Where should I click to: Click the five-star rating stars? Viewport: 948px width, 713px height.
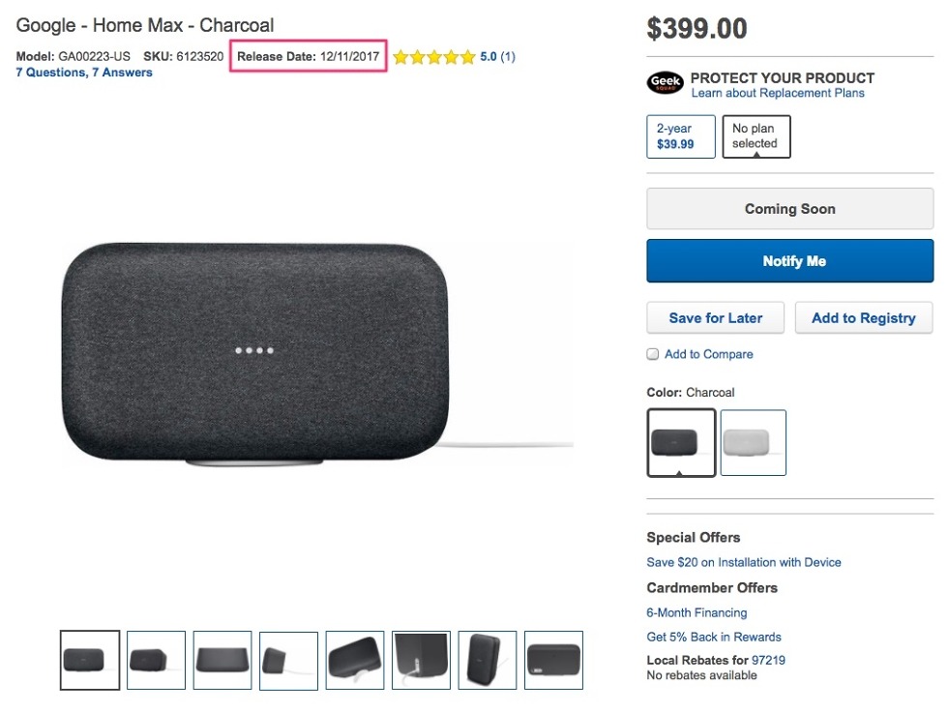pyautogui.click(x=435, y=56)
